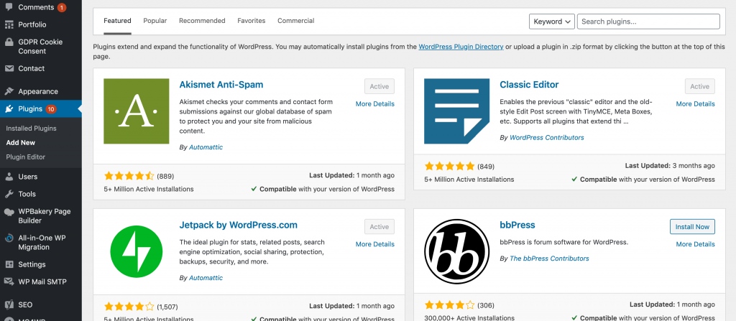Viewport: 736px width, 321px height.
Task: Click Active button on Classic Editor
Action: [700, 86]
